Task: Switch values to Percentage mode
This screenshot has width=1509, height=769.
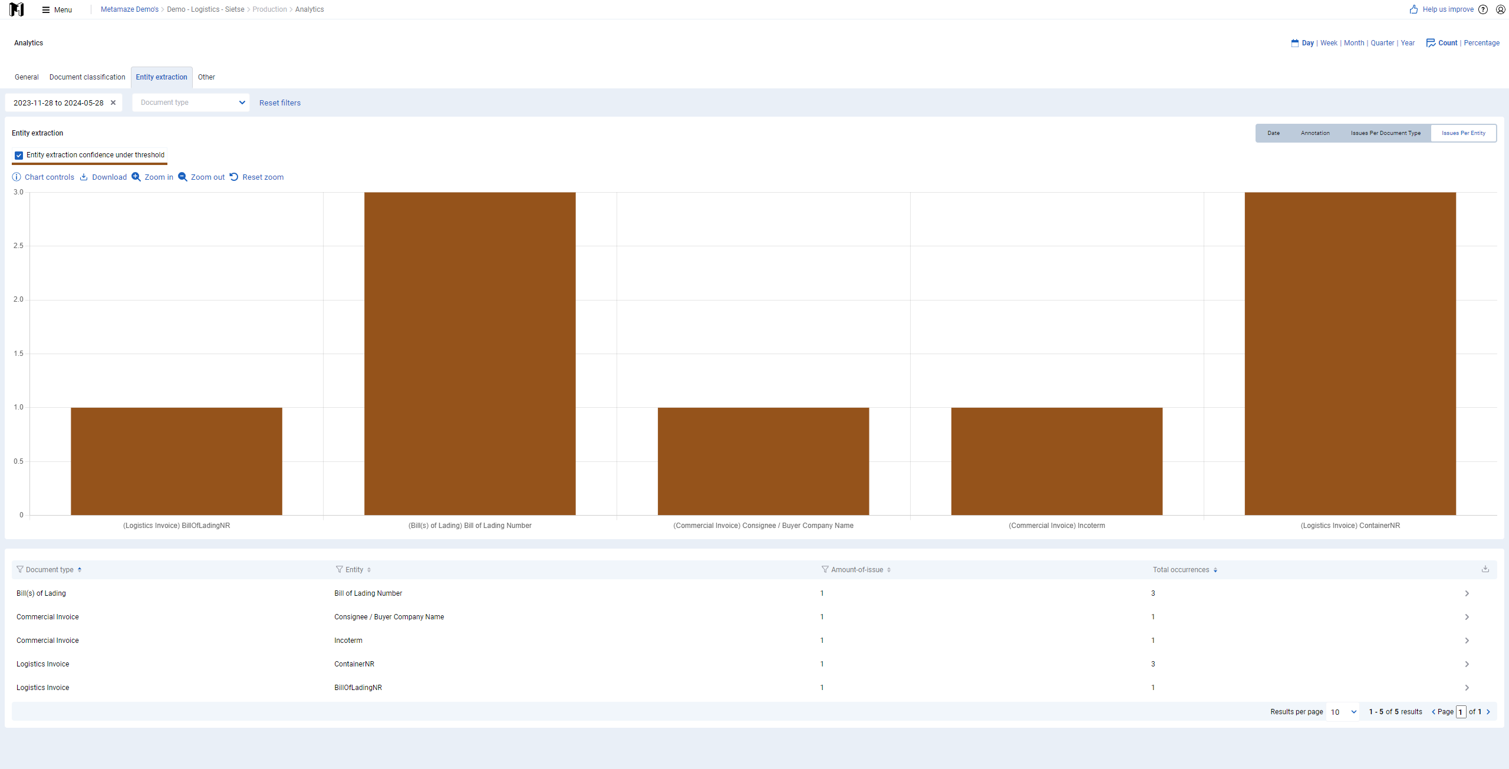Action: [x=1481, y=43]
